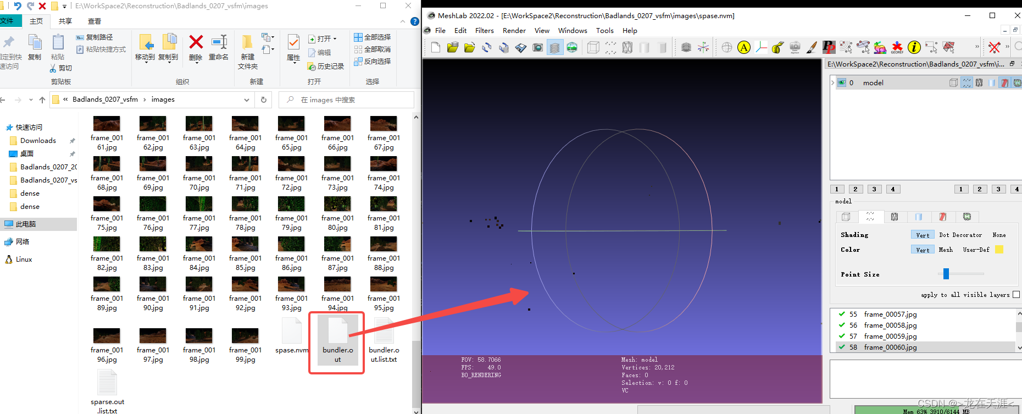
Task: Enable bounding box render mode in toolbar
Action: (593, 47)
